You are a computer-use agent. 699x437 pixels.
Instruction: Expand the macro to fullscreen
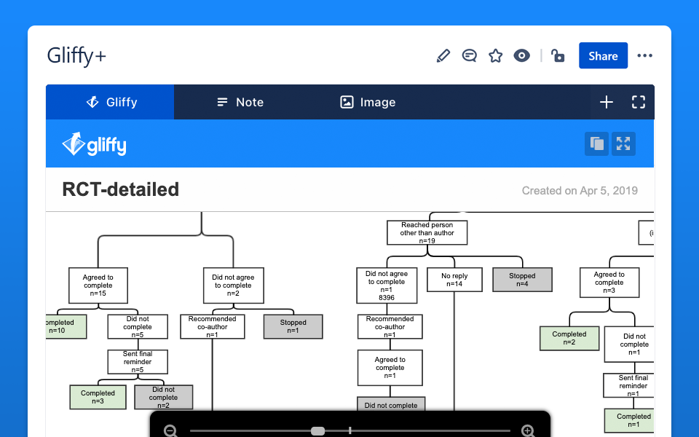pyautogui.click(x=639, y=102)
